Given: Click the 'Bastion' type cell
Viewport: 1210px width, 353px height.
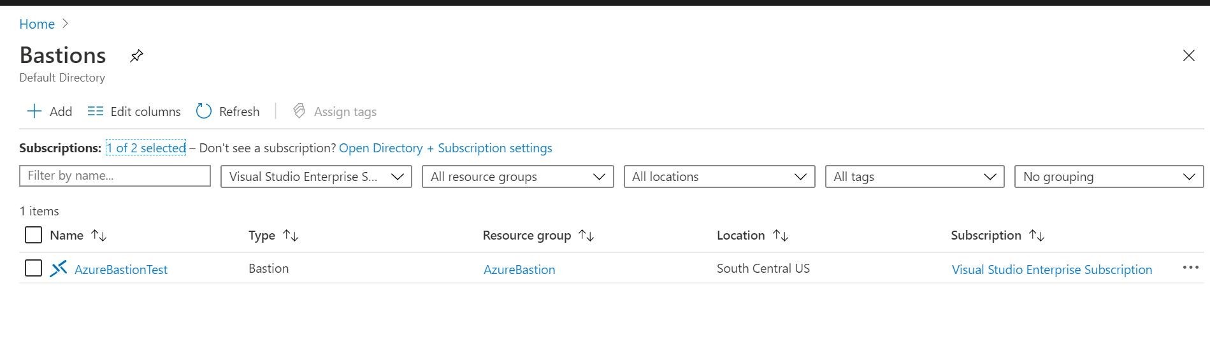Looking at the screenshot, I should [268, 268].
